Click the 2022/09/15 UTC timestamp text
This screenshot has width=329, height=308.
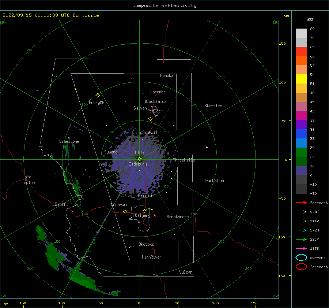click(x=50, y=15)
